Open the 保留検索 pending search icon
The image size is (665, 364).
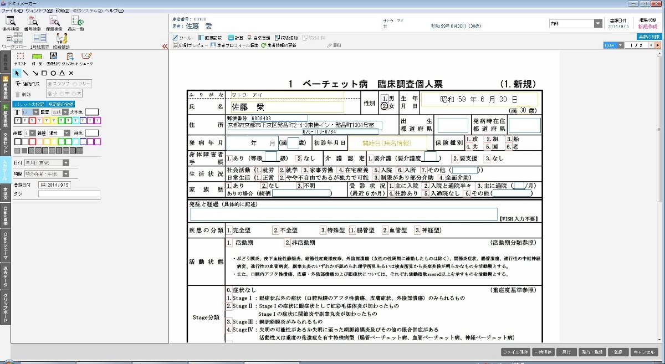(x=54, y=22)
